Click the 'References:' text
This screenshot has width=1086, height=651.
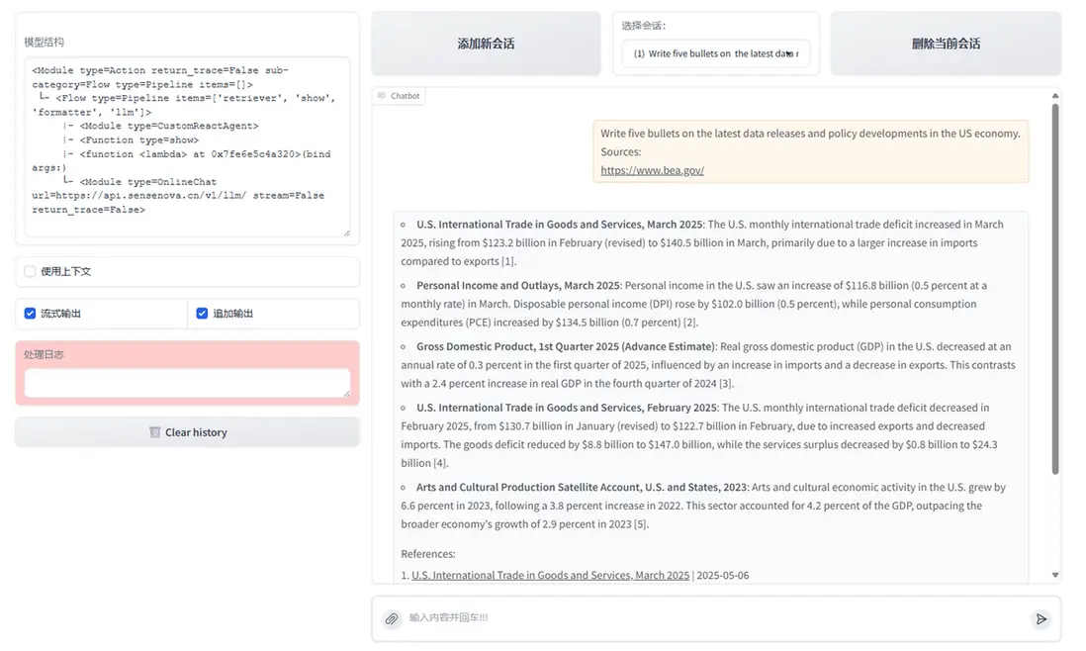(x=428, y=554)
